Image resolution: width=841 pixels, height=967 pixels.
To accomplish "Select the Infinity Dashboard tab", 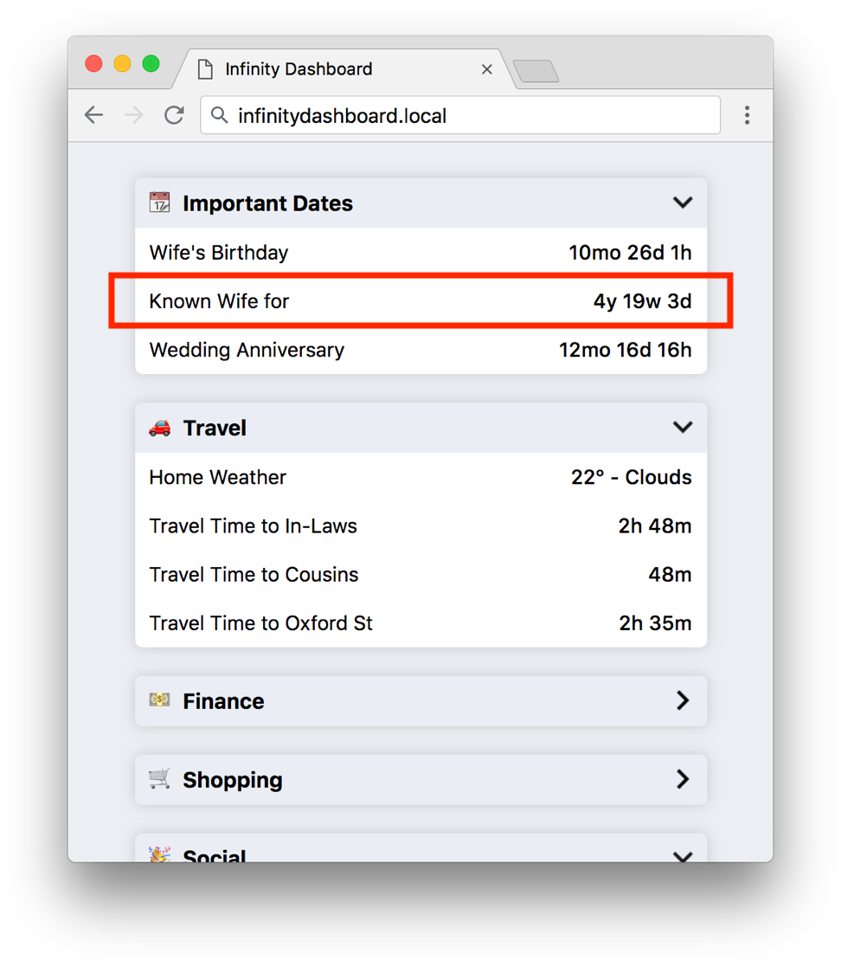I will pos(299,69).
